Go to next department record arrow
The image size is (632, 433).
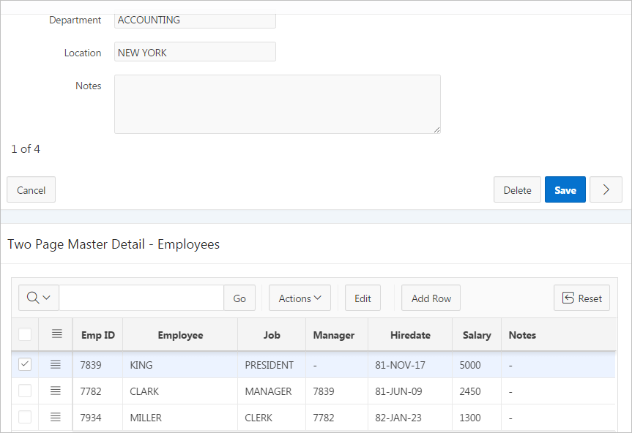(x=606, y=189)
